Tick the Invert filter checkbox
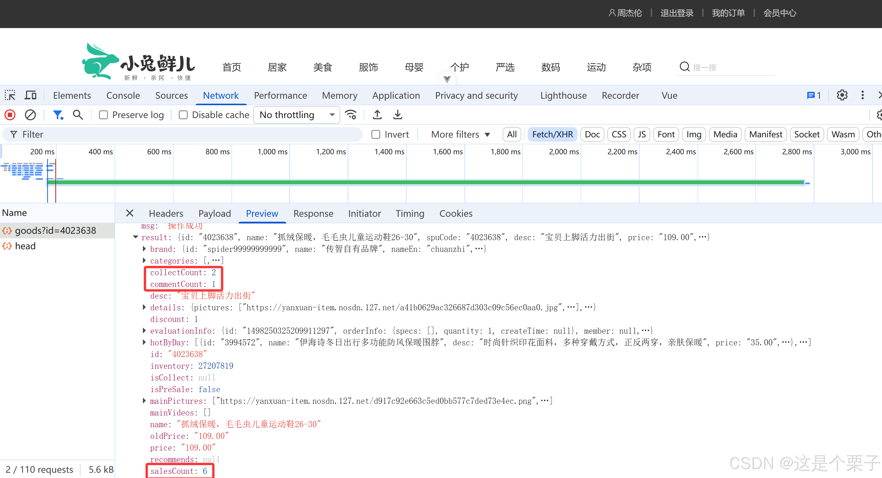Image resolution: width=882 pixels, height=478 pixels. [x=376, y=135]
